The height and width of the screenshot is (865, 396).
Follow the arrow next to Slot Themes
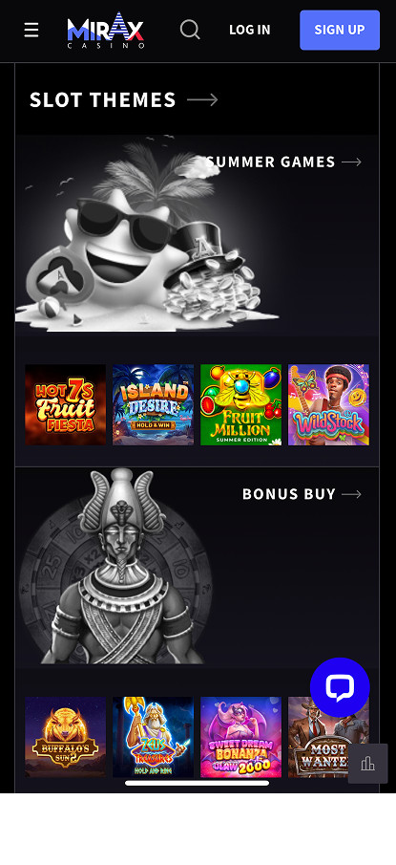click(202, 99)
